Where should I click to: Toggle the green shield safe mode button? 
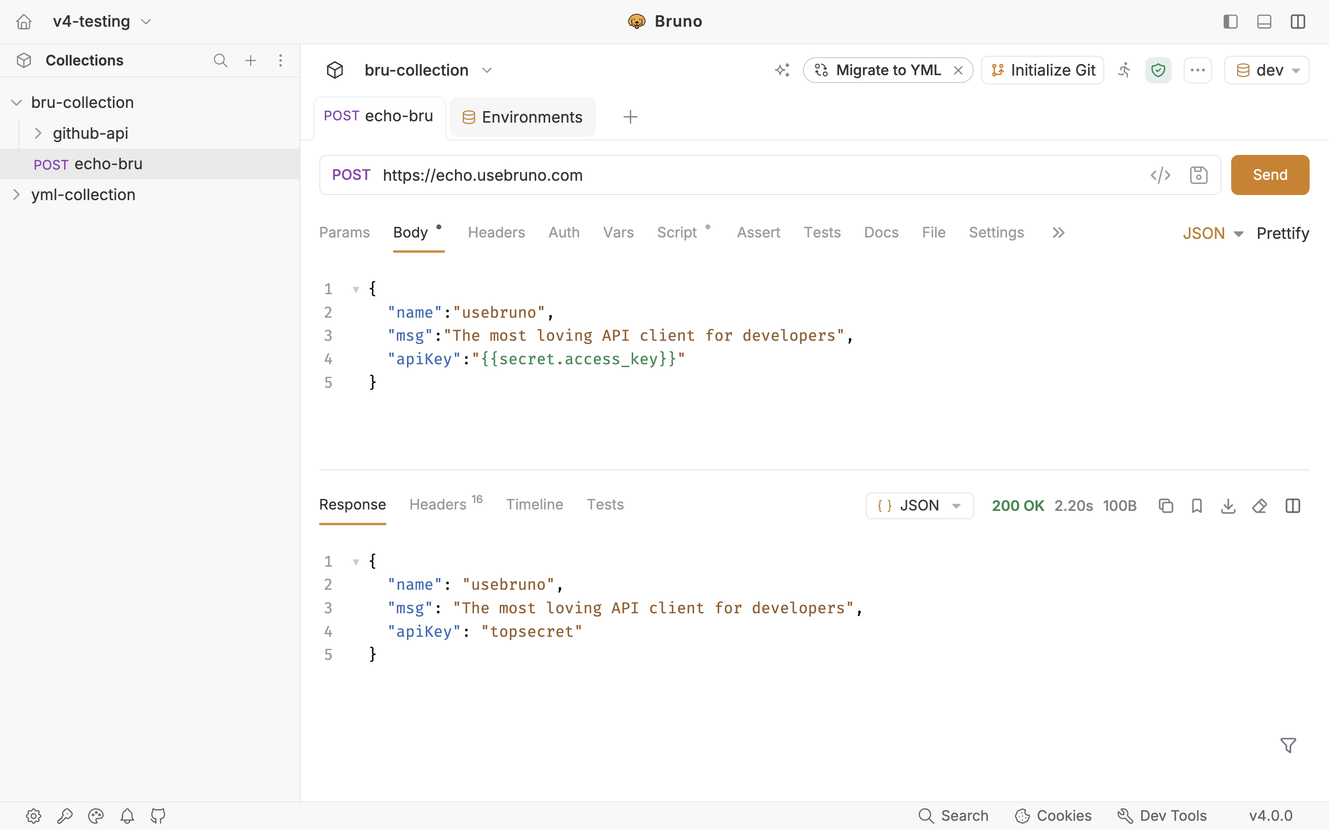pos(1158,70)
